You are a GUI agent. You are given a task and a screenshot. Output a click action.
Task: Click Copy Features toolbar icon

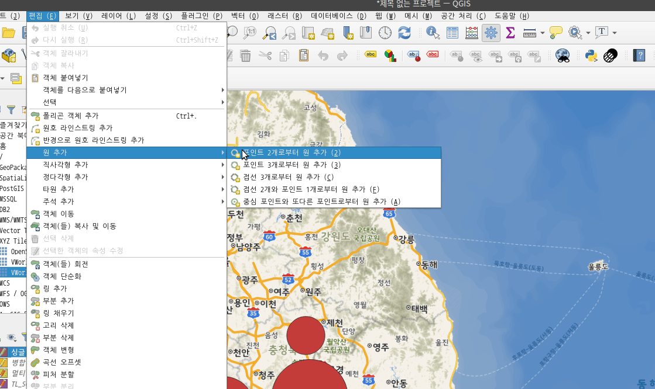(284, 55)
